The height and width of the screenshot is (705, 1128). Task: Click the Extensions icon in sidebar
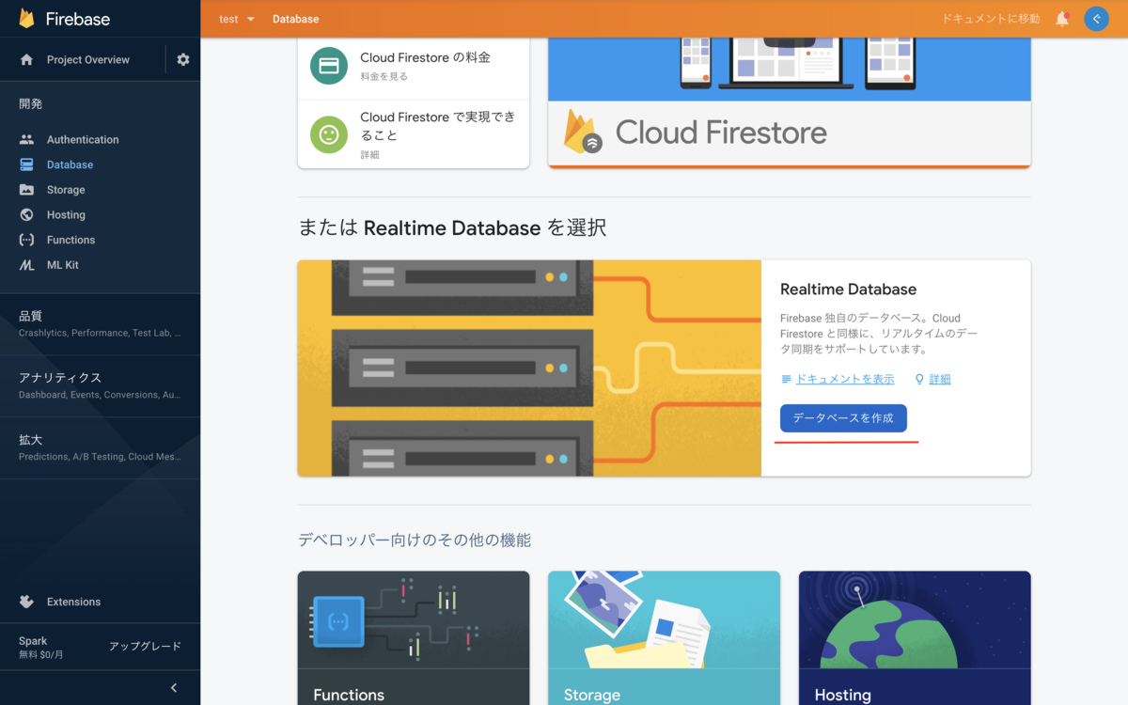pos(26,602)
